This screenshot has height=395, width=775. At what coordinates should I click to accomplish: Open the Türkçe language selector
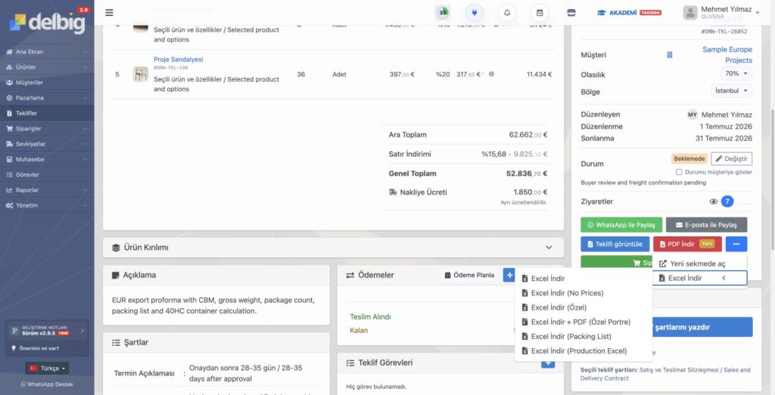pos(48,369)
